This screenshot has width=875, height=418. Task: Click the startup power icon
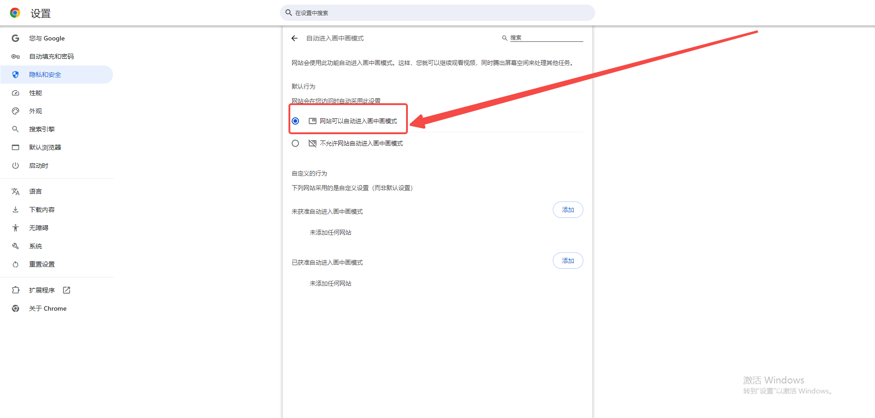click(x=15, y=166)
